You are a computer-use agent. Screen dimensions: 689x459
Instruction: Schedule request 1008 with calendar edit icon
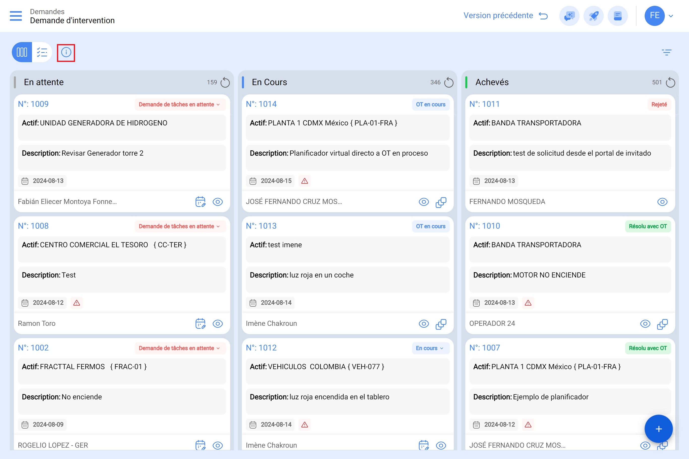coord(200,324)
